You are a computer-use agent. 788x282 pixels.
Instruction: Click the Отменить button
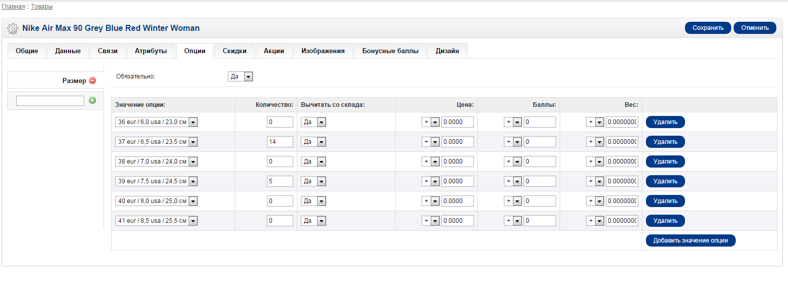click(x=755, y=28)
